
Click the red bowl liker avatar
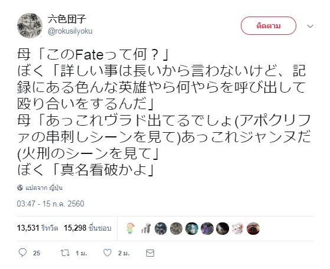tap(253, 228)
